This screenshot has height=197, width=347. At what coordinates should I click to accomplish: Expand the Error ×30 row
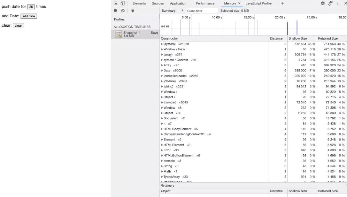click(x=162, y=150)
